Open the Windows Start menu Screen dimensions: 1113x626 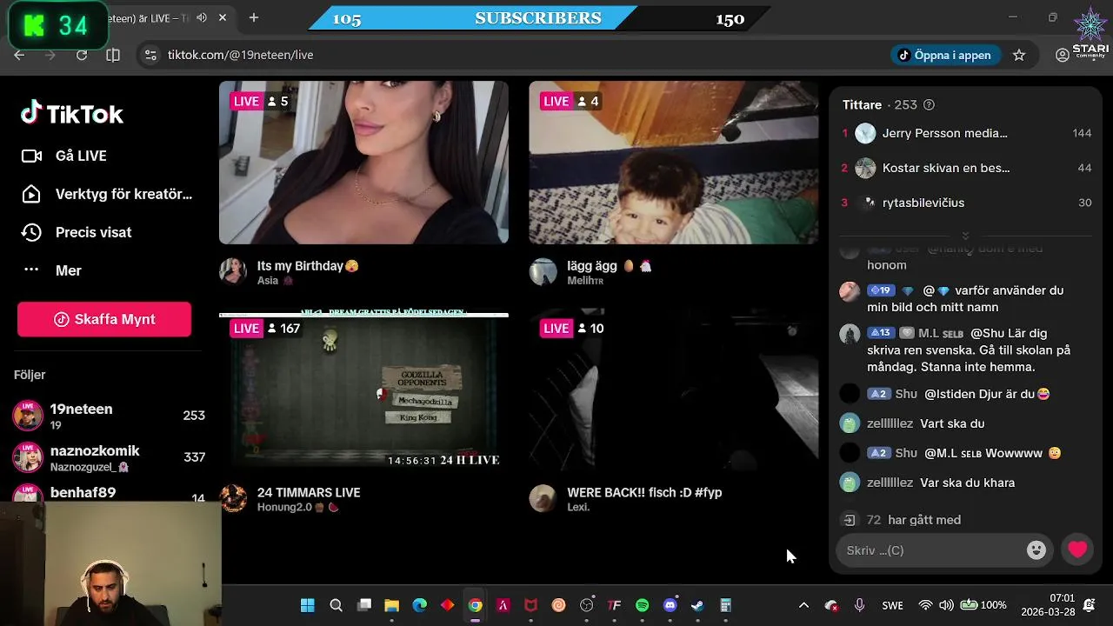[308, 605]
